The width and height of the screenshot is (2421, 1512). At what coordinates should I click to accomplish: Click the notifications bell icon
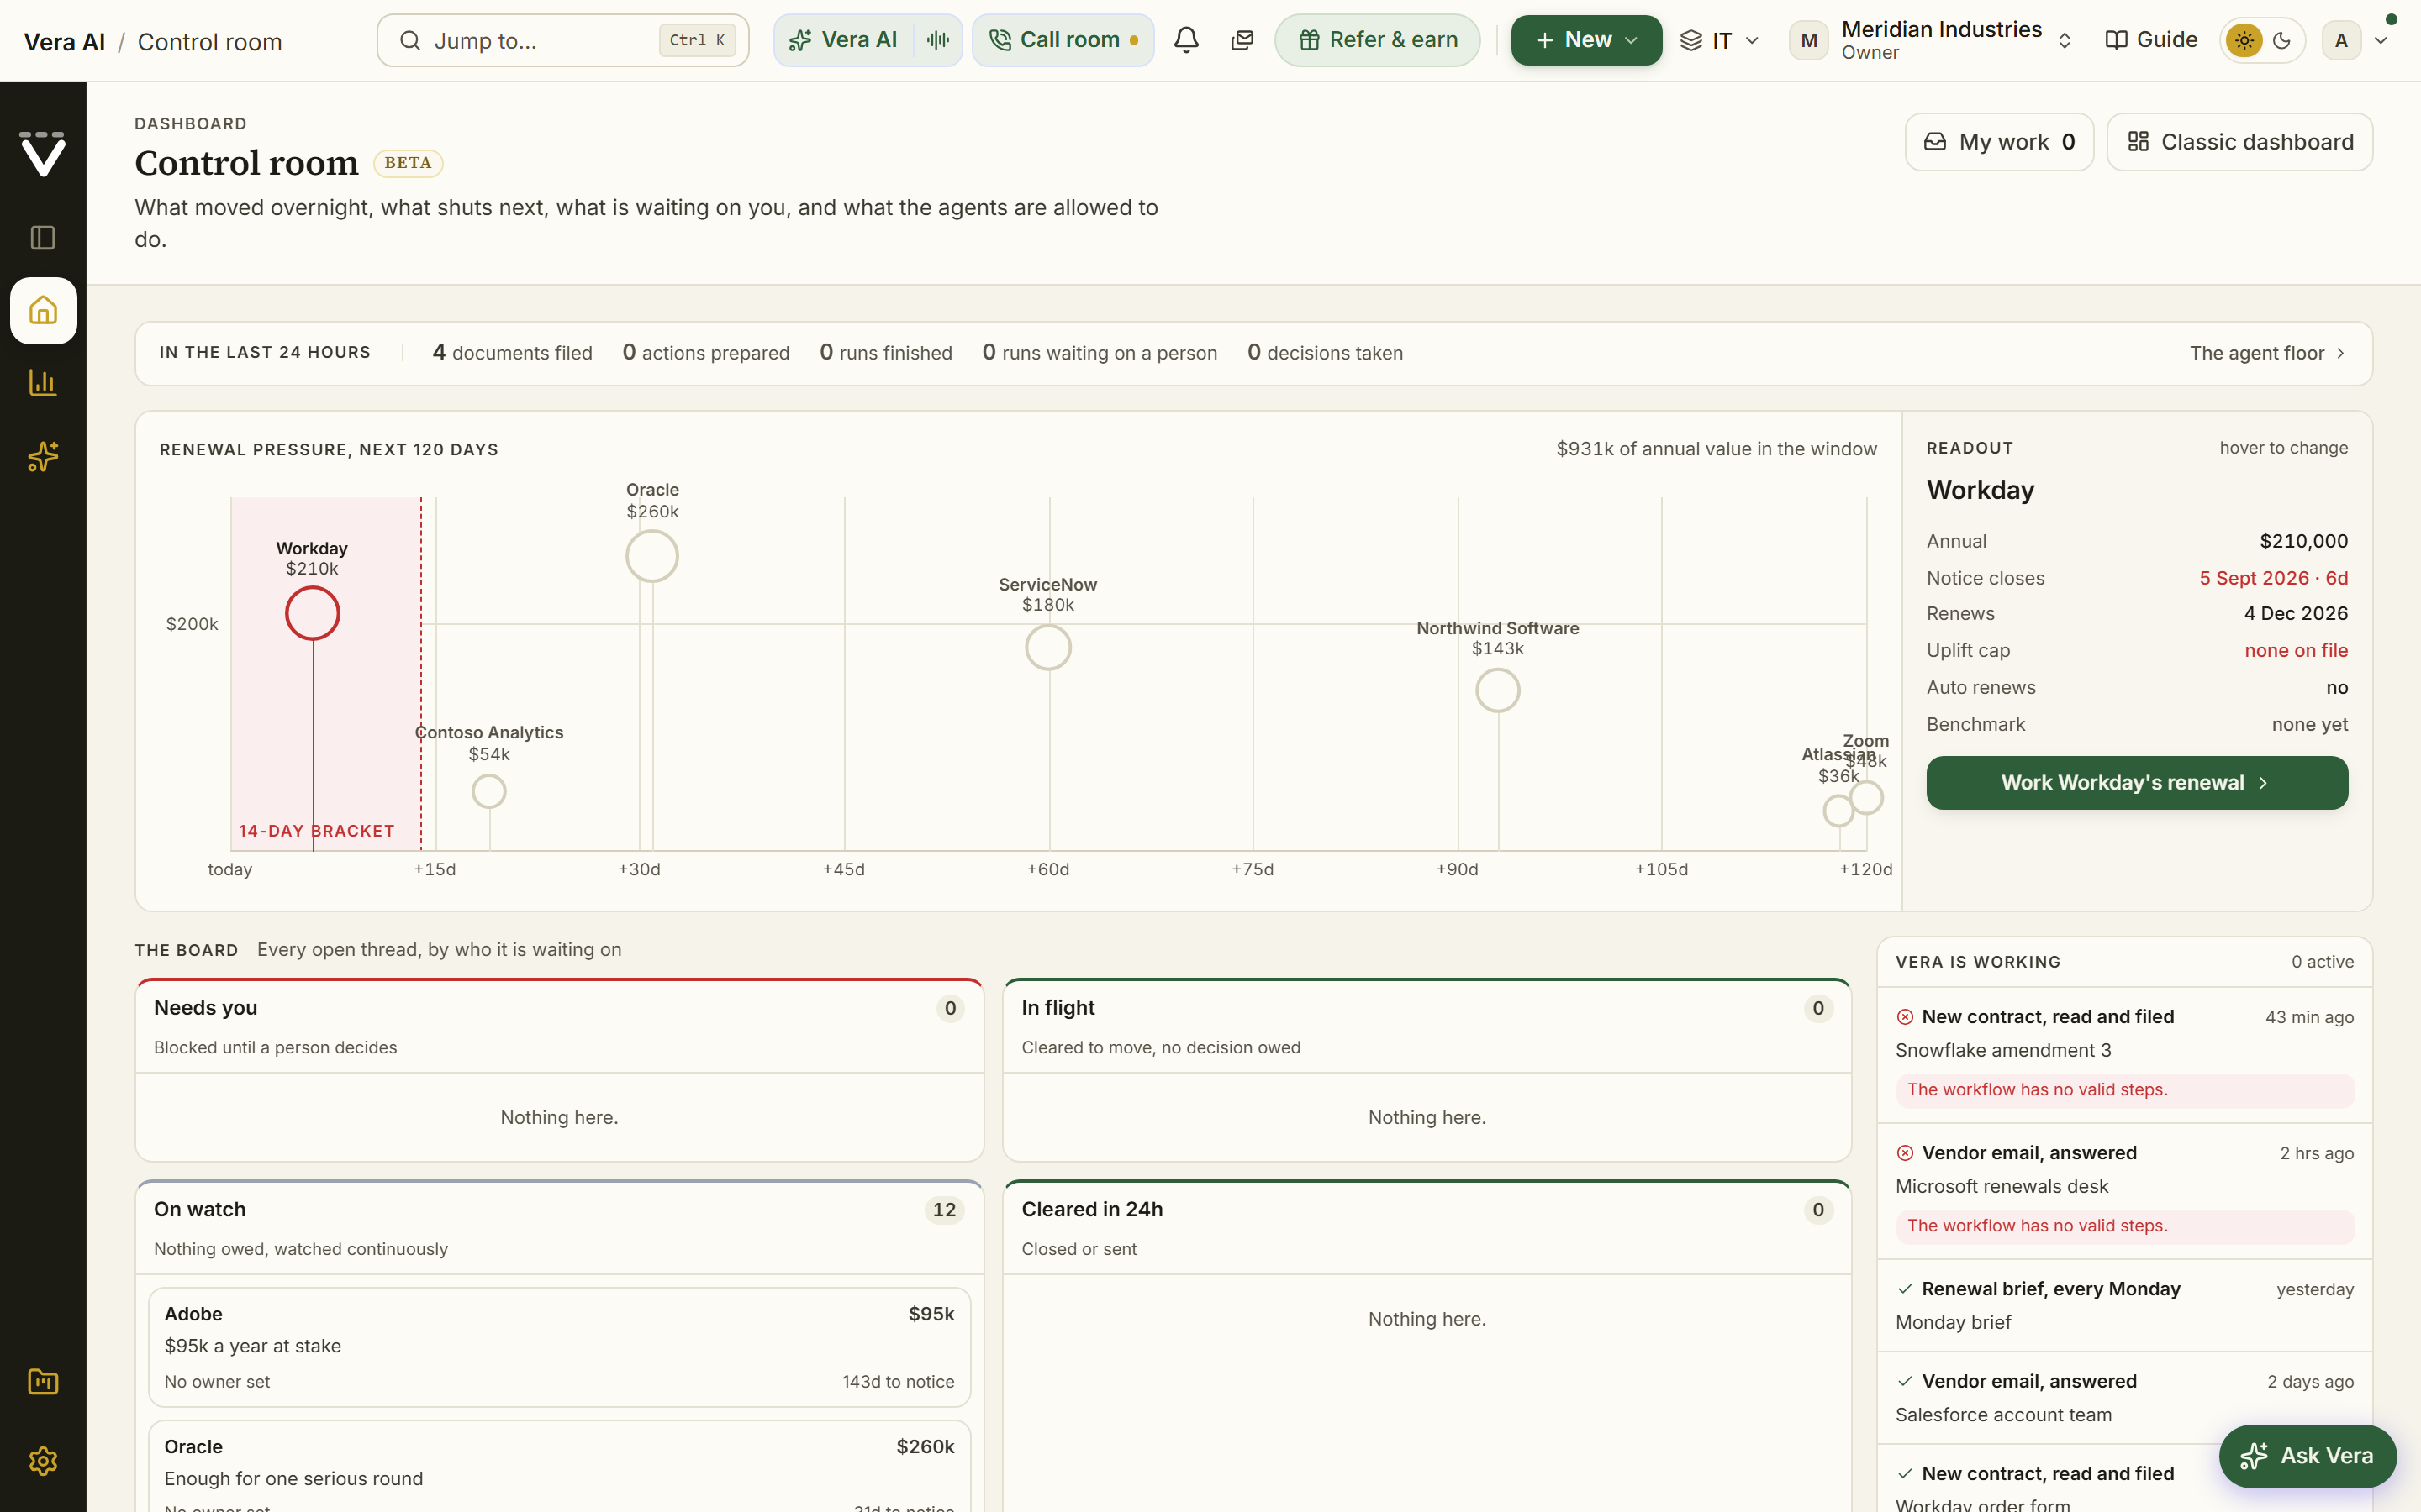pos(1186,40)
